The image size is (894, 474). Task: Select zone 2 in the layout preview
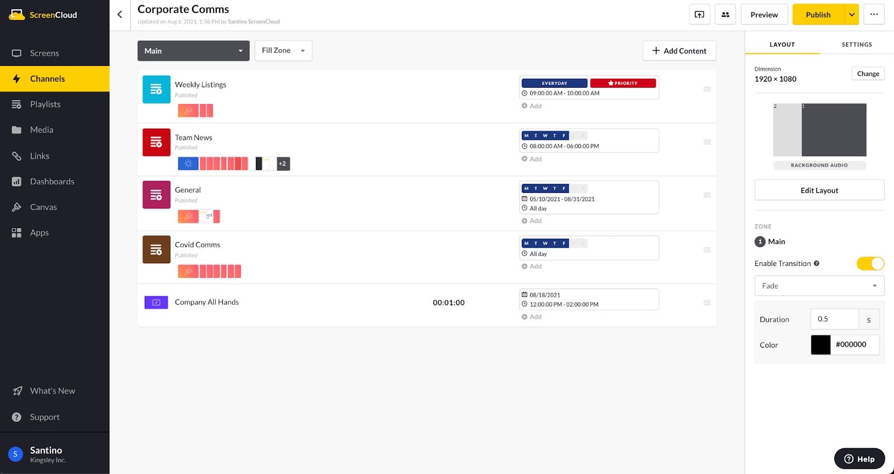pyautogui.click(x=787, y=130)
